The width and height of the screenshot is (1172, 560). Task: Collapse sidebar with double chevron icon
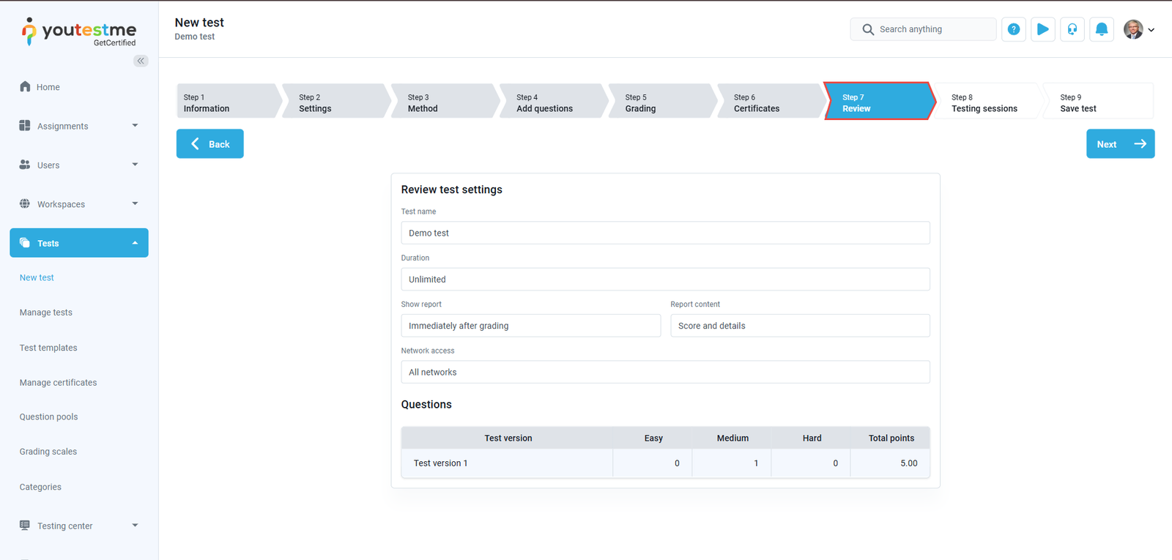pyautogui.click(x=141, y=61)
